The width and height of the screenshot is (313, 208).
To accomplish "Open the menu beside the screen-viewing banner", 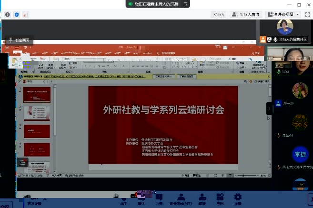I will pos(185,4).
